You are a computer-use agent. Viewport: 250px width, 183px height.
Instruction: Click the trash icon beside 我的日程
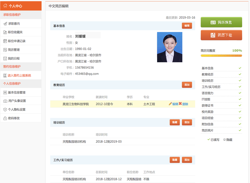click(x=5, y=58)
